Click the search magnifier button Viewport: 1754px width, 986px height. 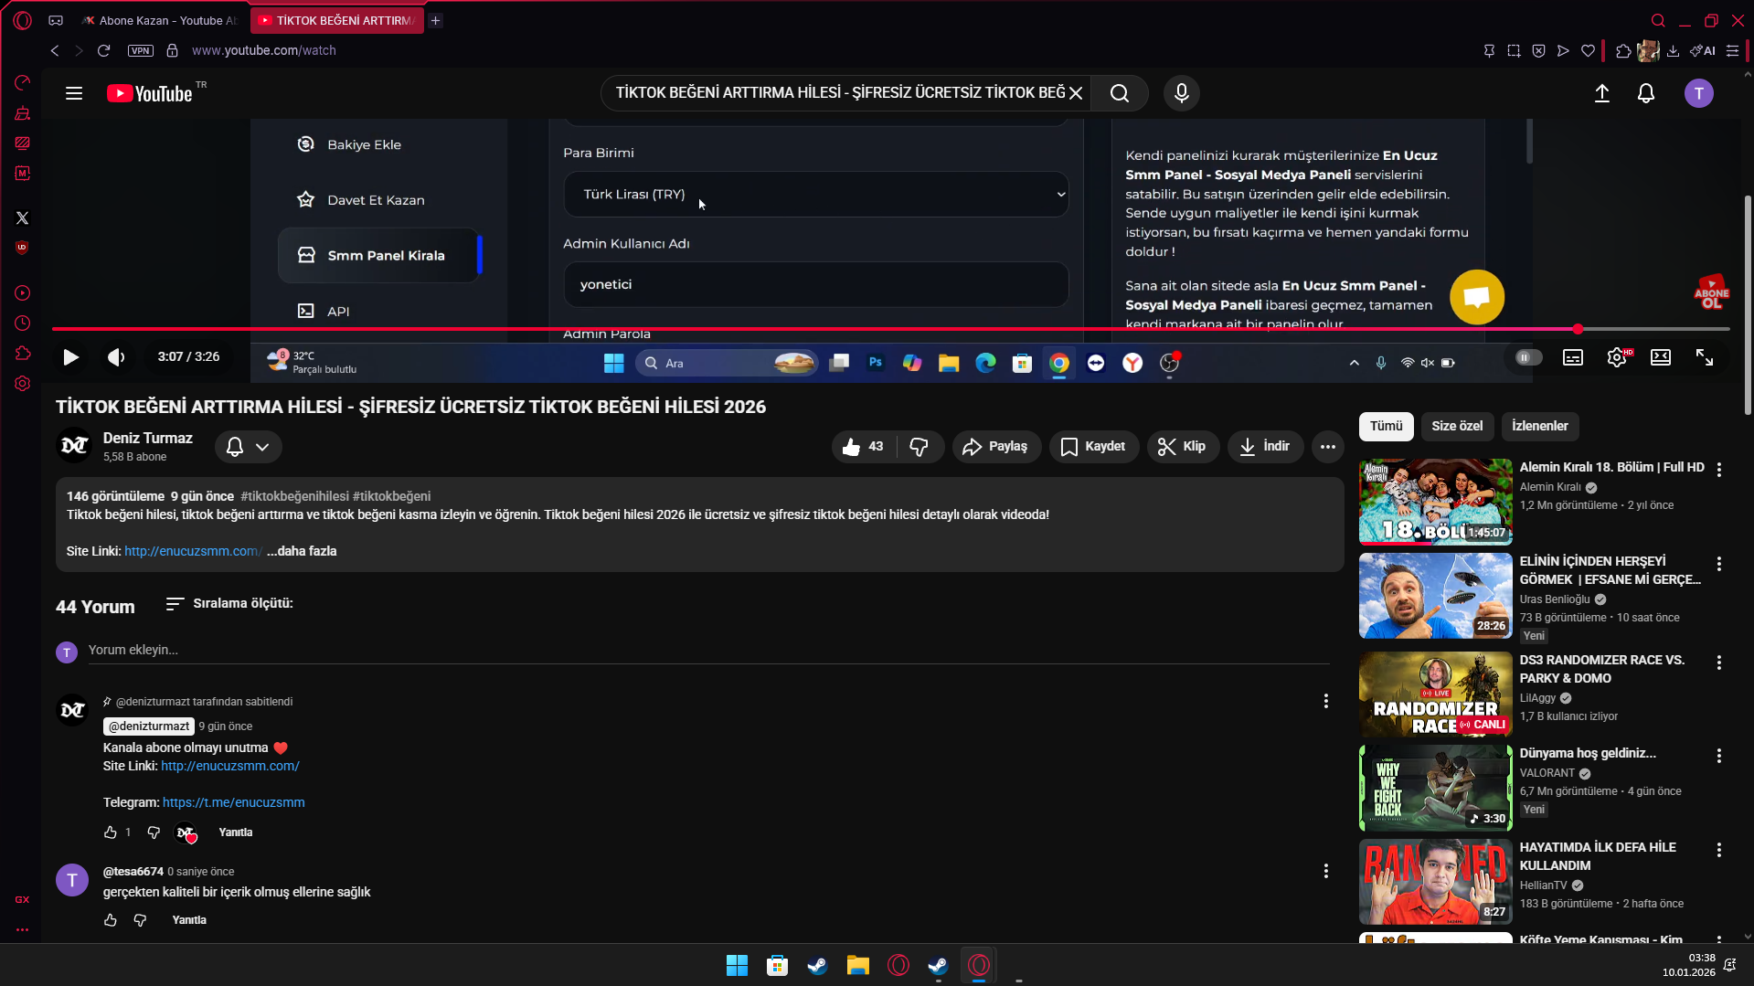(1120, 93)
